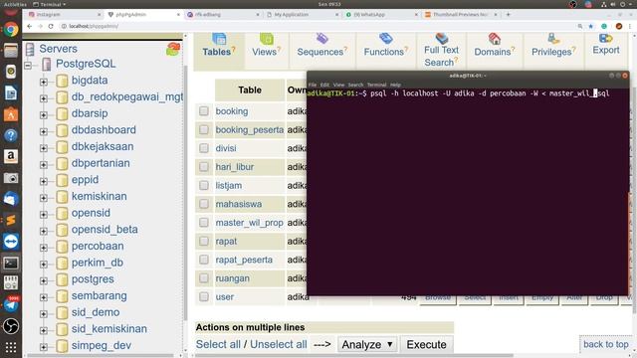The image size is (637, 358).
Task: Open the Views section icon
Action: click(x=267, y=39)
